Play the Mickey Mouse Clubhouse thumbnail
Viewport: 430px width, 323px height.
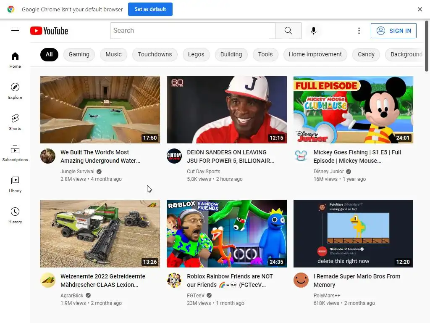(353, 110)
